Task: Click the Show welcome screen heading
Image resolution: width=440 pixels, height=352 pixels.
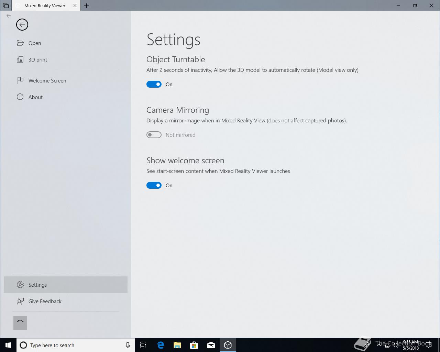Action: click(185, 161)
